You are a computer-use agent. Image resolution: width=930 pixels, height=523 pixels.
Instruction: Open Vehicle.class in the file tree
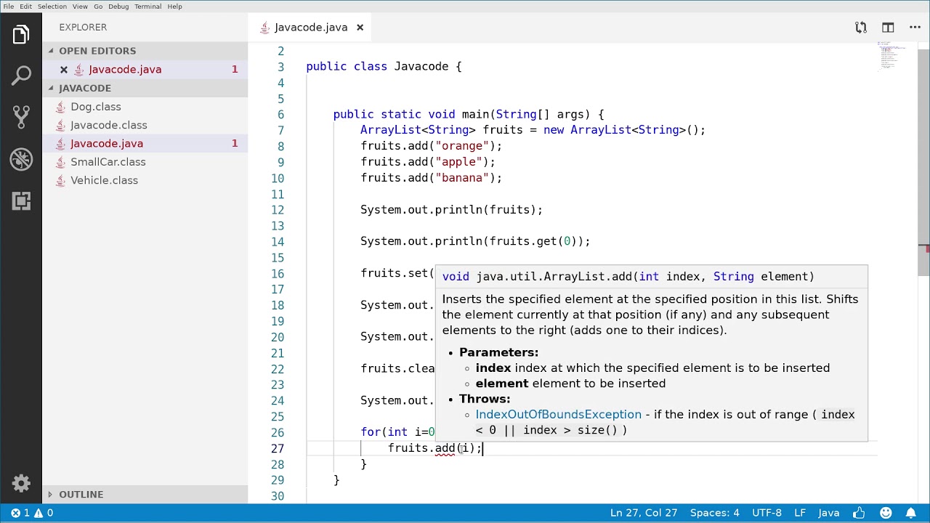[x=145, y=180]
